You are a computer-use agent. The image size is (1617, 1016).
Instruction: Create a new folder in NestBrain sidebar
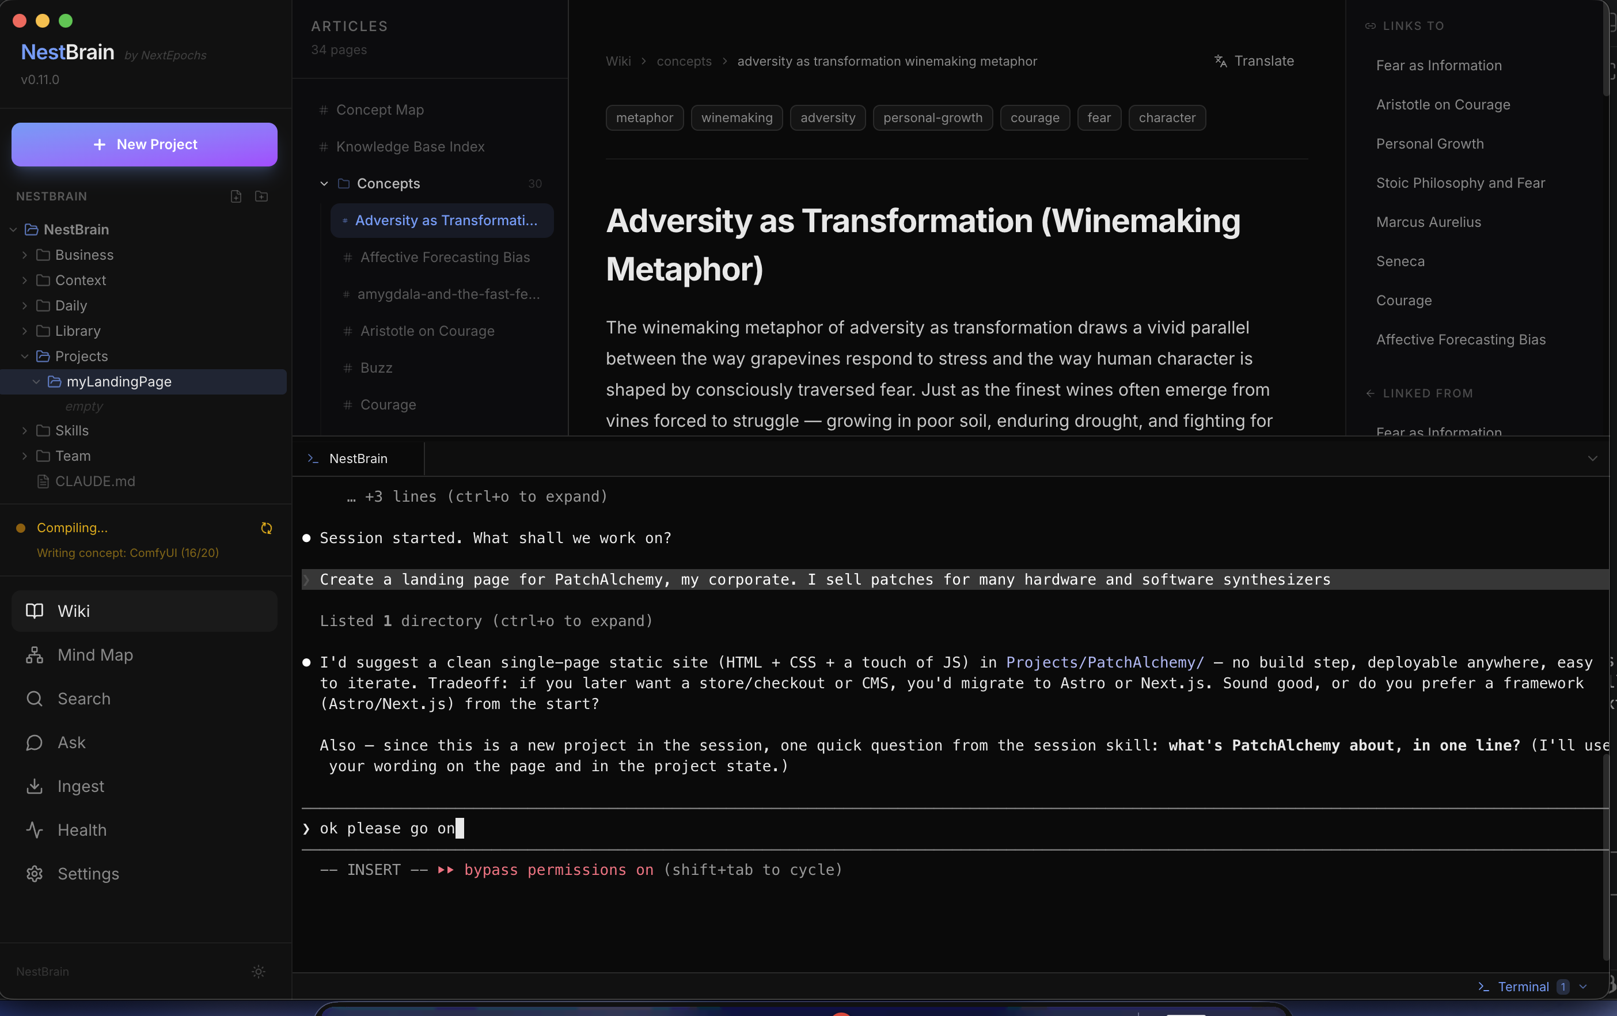(261, 196)
